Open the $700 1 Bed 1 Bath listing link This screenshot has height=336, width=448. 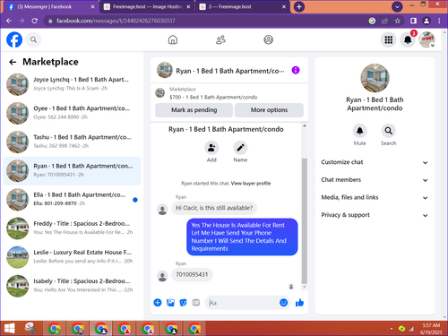click(x=213, y=97)
